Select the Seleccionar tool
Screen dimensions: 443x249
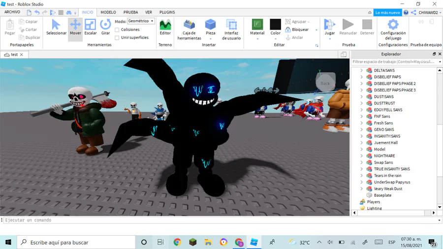(56, 27)
